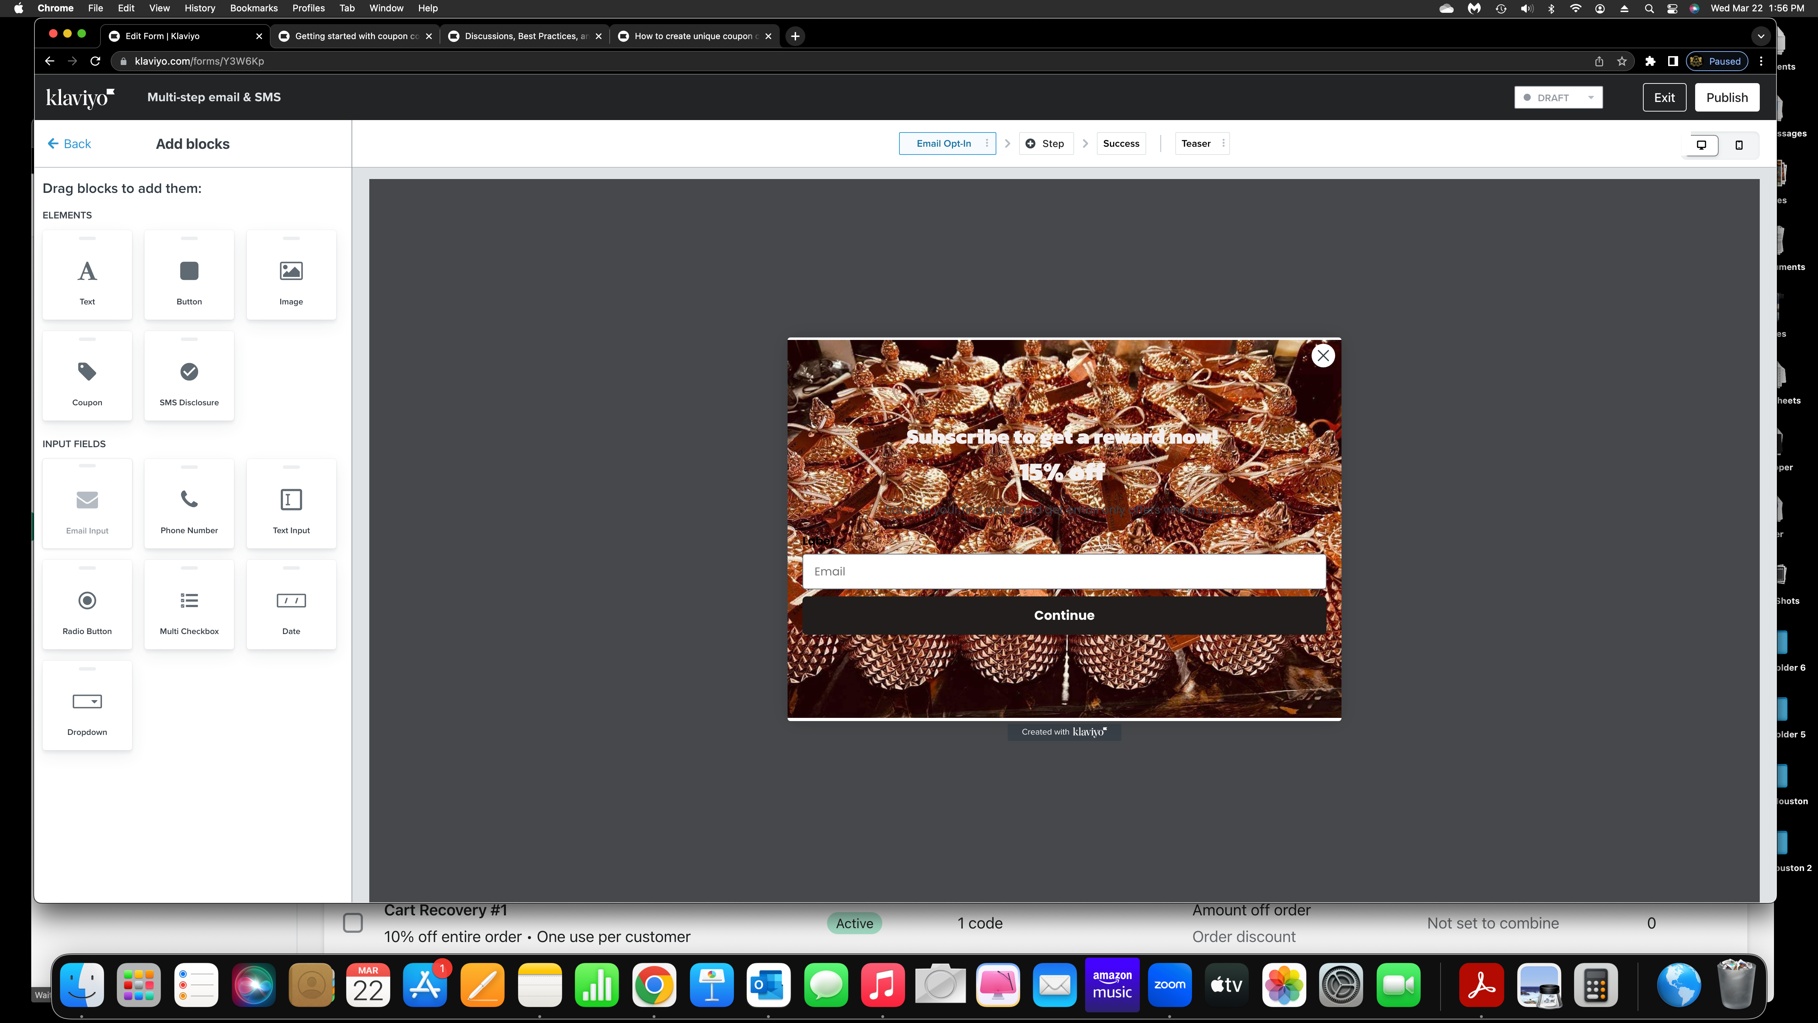This screenshot has width=1818, height=1023.
Task: Open Amazon Music from the dock
Action: click(1112, 985)
